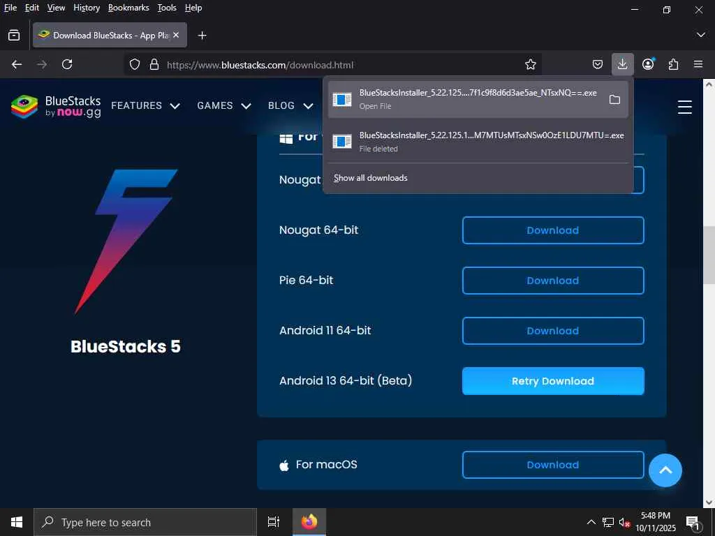Click Show all downloads link
Screen dimensions: 715x536
370,178
